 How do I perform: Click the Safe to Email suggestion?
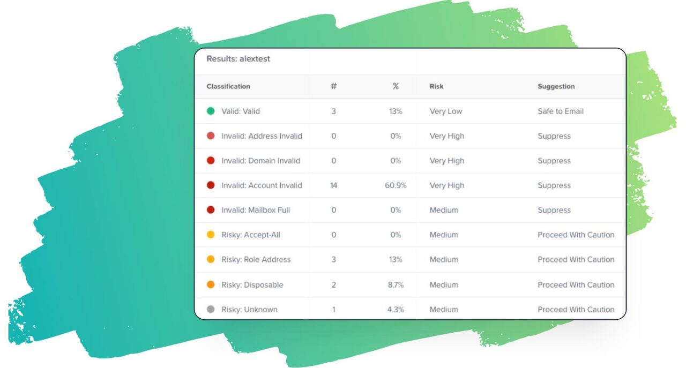[560, 111]
